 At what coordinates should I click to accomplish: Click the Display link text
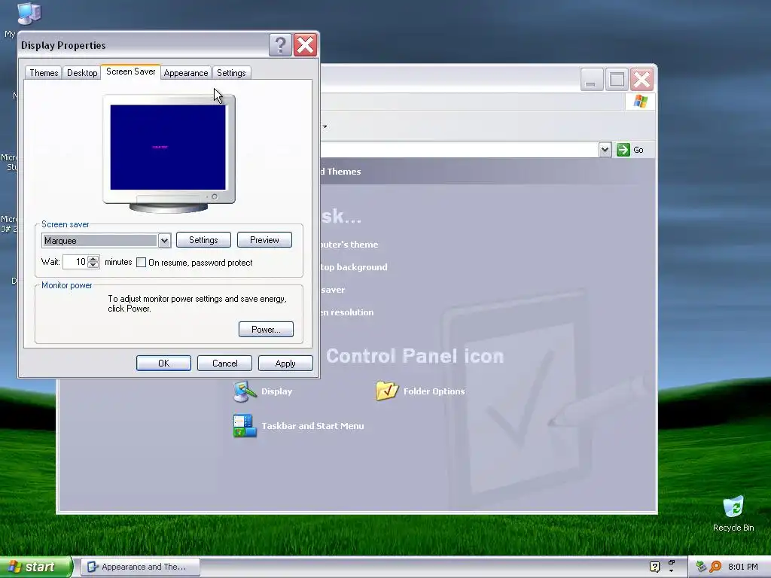coord(276,391)
